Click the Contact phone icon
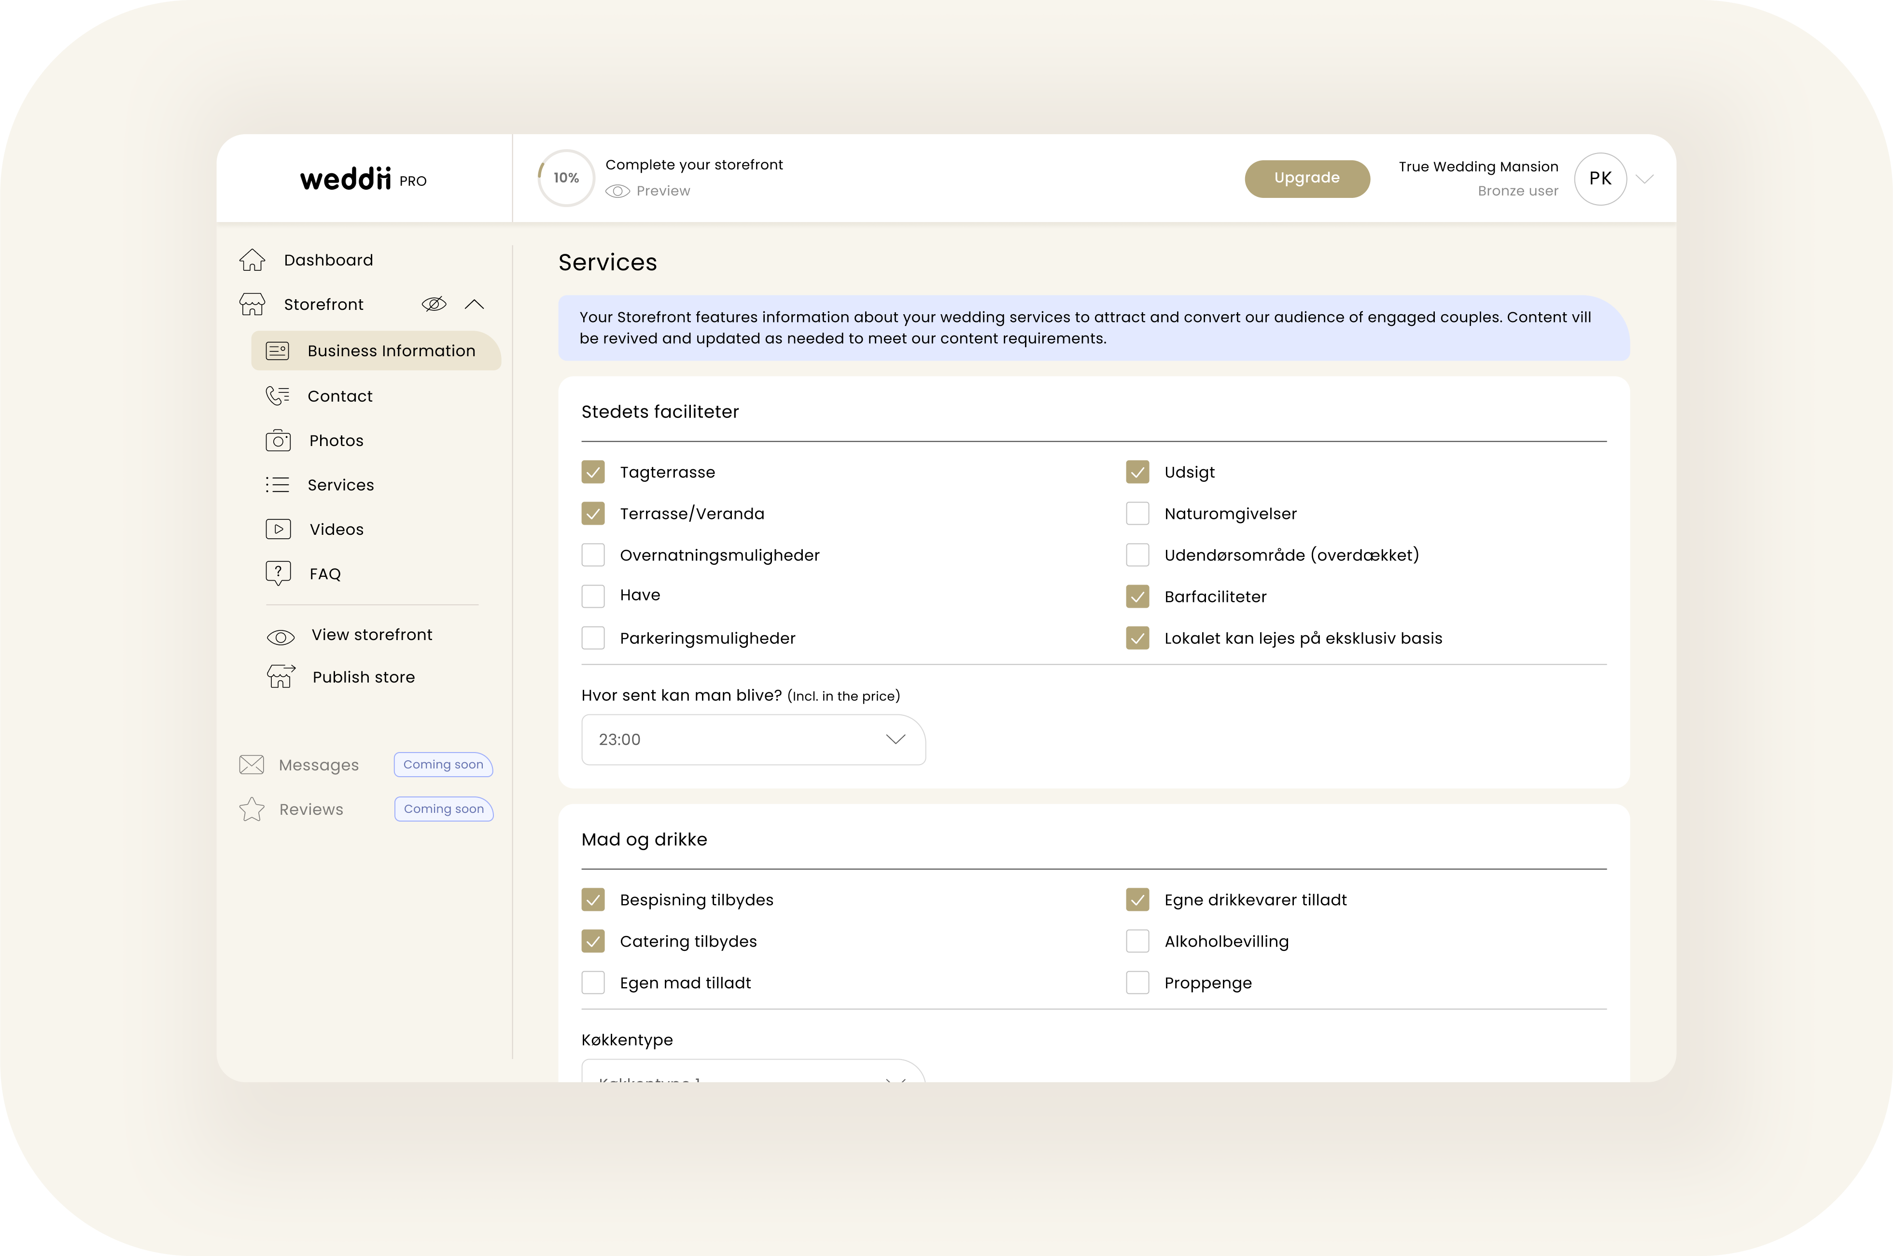1893x1256 pixels. pos(277,396)
